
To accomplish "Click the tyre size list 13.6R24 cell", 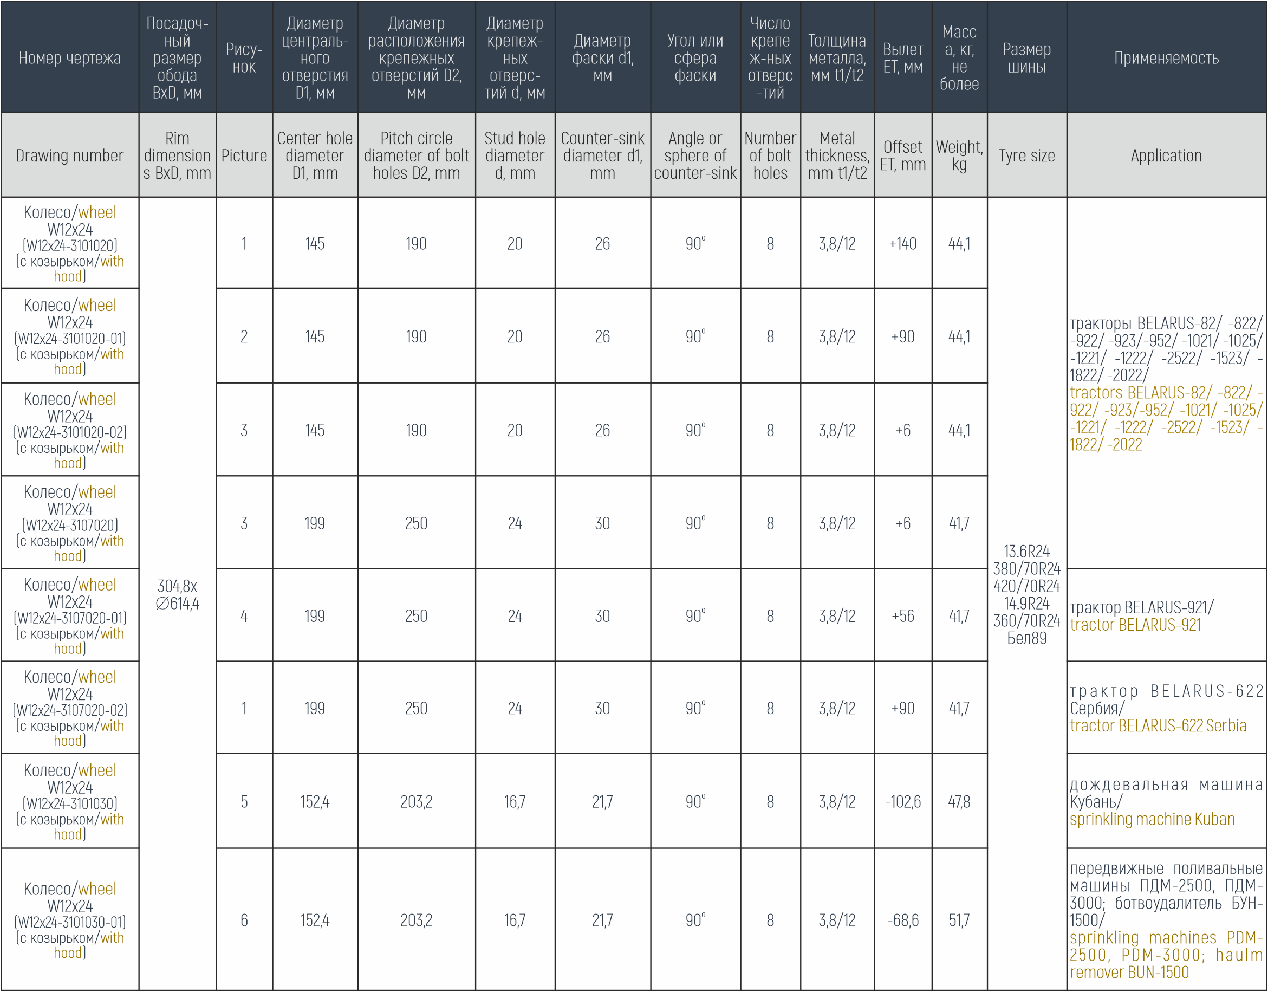I will (1026, 595).
